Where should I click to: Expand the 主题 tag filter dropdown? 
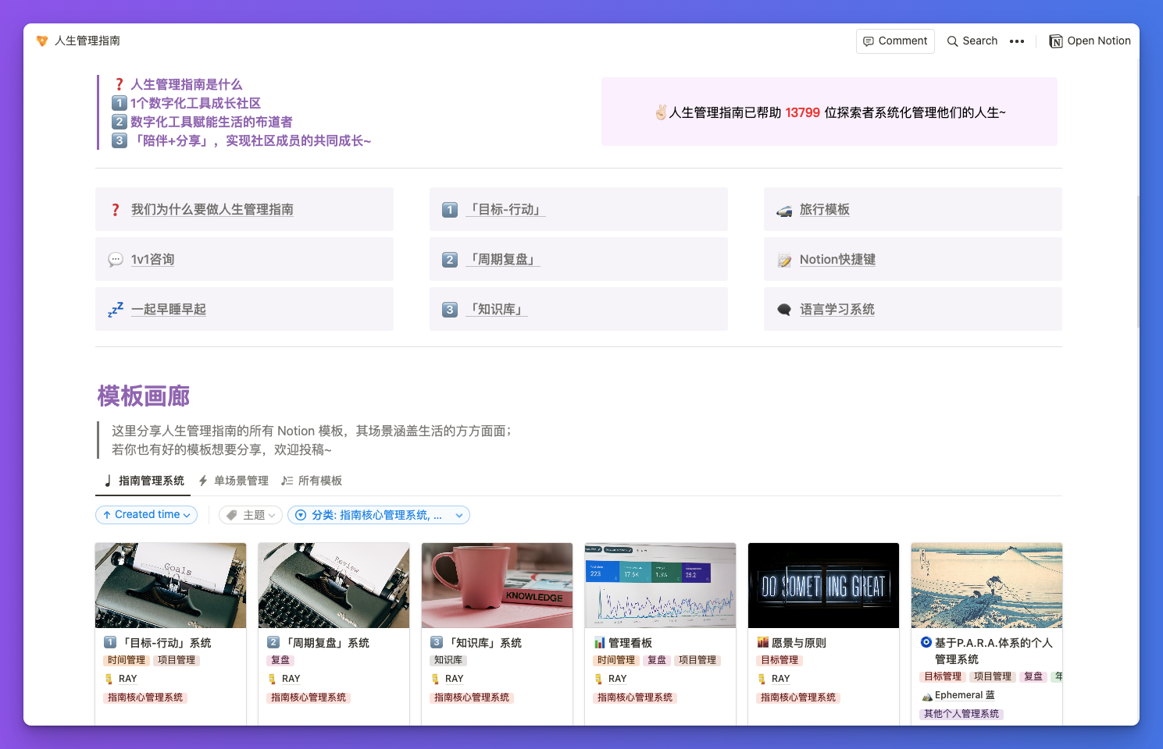click(x=250, y=514)
